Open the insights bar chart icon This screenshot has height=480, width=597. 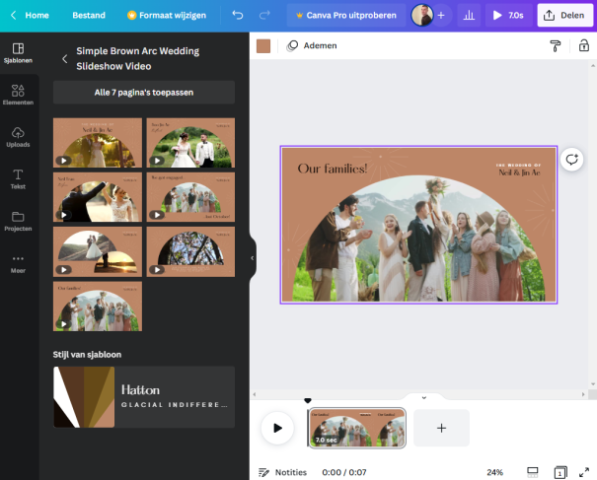tap(469, 15)
